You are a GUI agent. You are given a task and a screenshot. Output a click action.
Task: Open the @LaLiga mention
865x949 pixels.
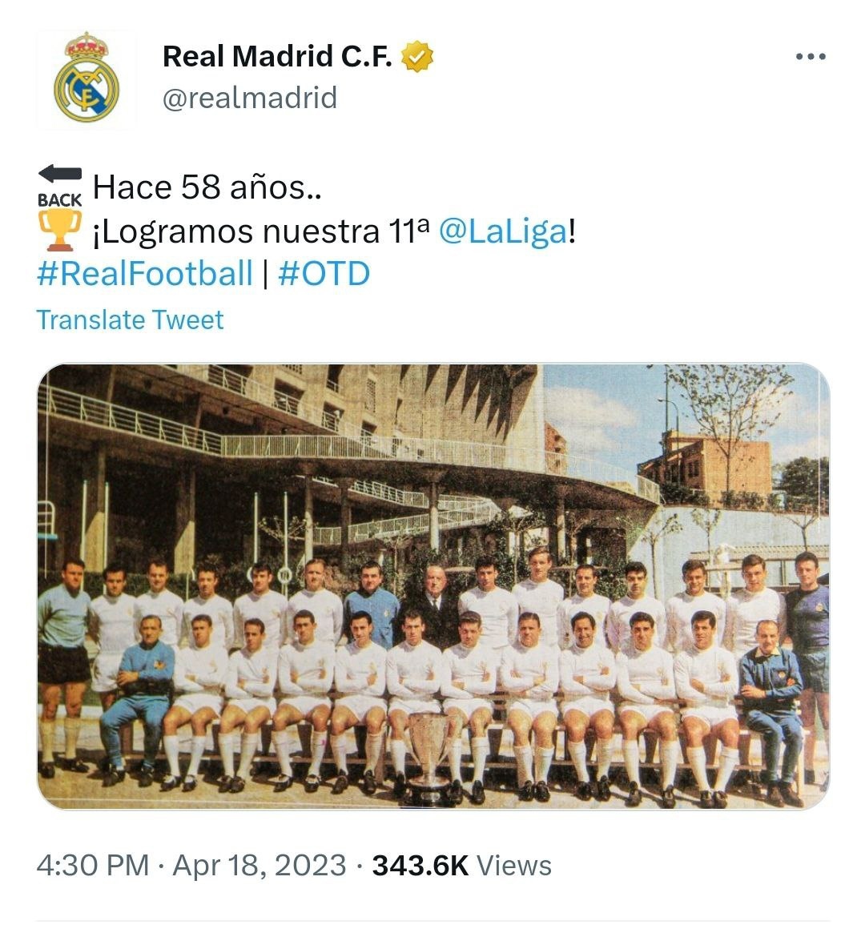[503, 231]
